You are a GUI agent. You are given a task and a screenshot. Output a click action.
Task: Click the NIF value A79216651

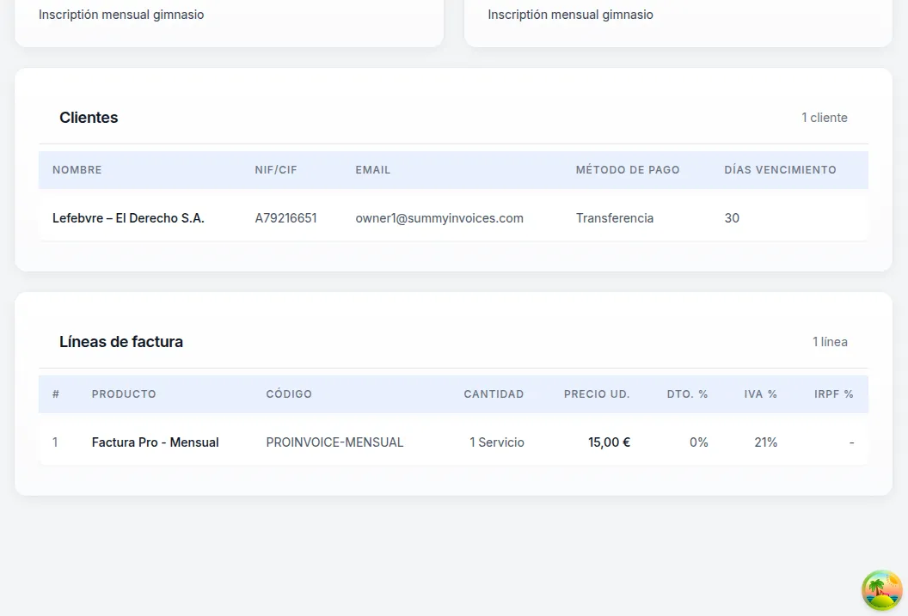(285, 218)
